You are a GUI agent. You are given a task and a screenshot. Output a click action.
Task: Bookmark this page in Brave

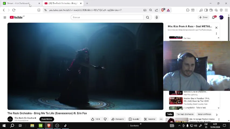(x=39, y=10)
